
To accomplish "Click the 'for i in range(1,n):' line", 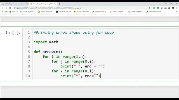I will 65,57.
